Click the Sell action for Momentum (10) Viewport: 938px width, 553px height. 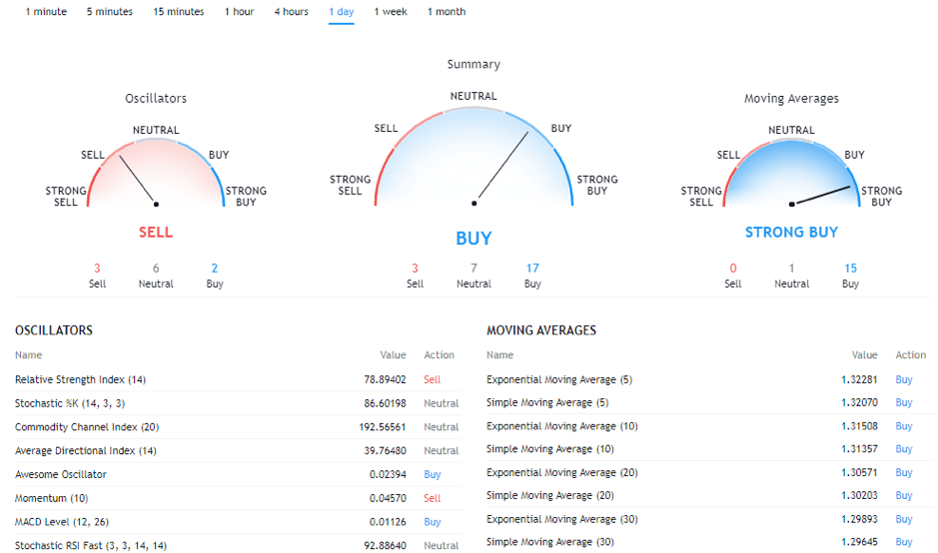(x=432, y=498)
